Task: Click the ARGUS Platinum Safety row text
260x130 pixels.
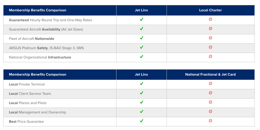Action: [46, 48]
